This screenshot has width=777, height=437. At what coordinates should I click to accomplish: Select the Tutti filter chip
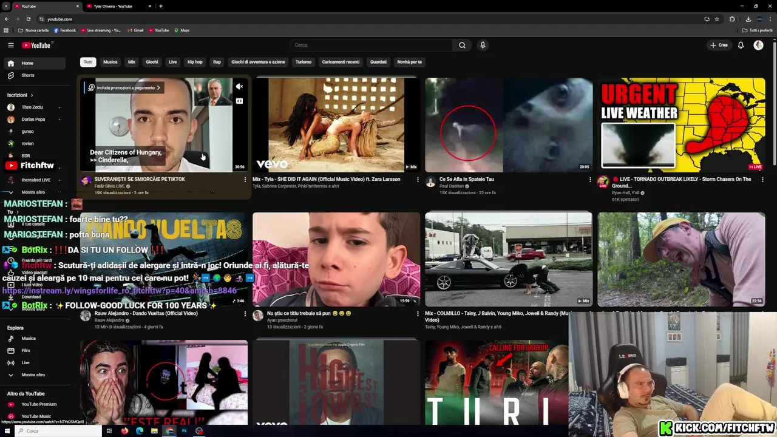tap(88, 62)
